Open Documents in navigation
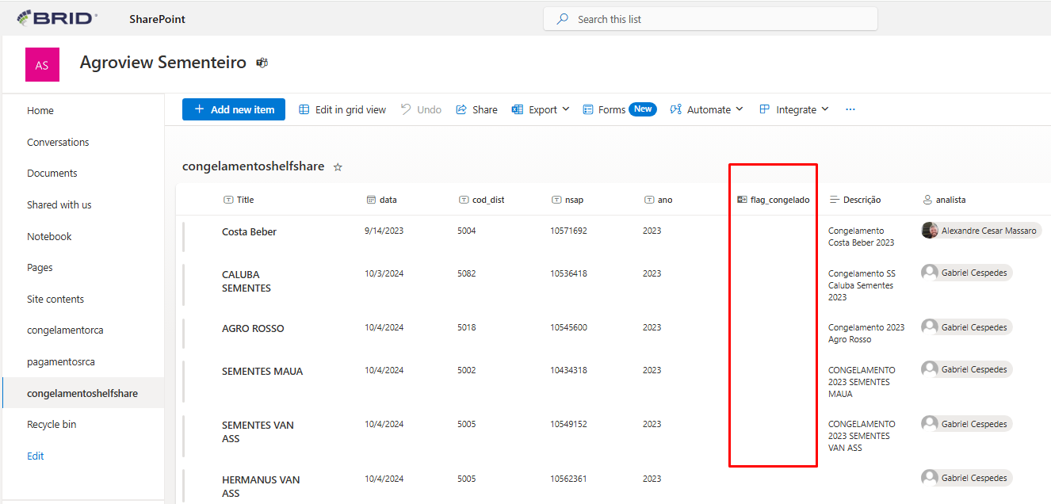 tap(52, 174)
